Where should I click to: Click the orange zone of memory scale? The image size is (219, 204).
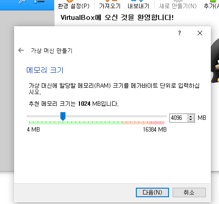(136, 123)
